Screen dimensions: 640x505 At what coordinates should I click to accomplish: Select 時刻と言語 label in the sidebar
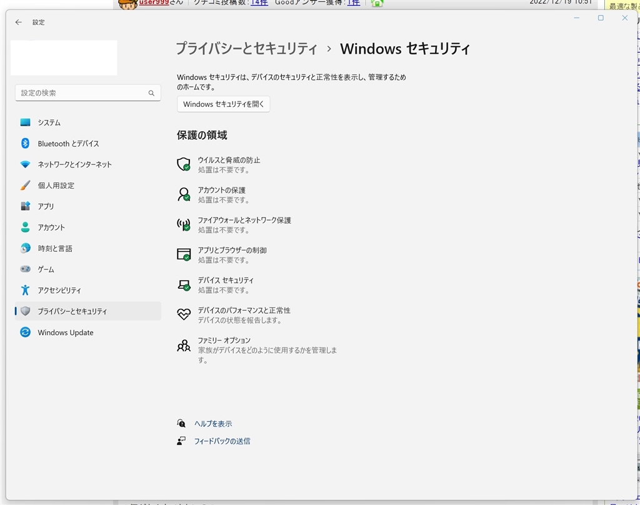(55, 248)
